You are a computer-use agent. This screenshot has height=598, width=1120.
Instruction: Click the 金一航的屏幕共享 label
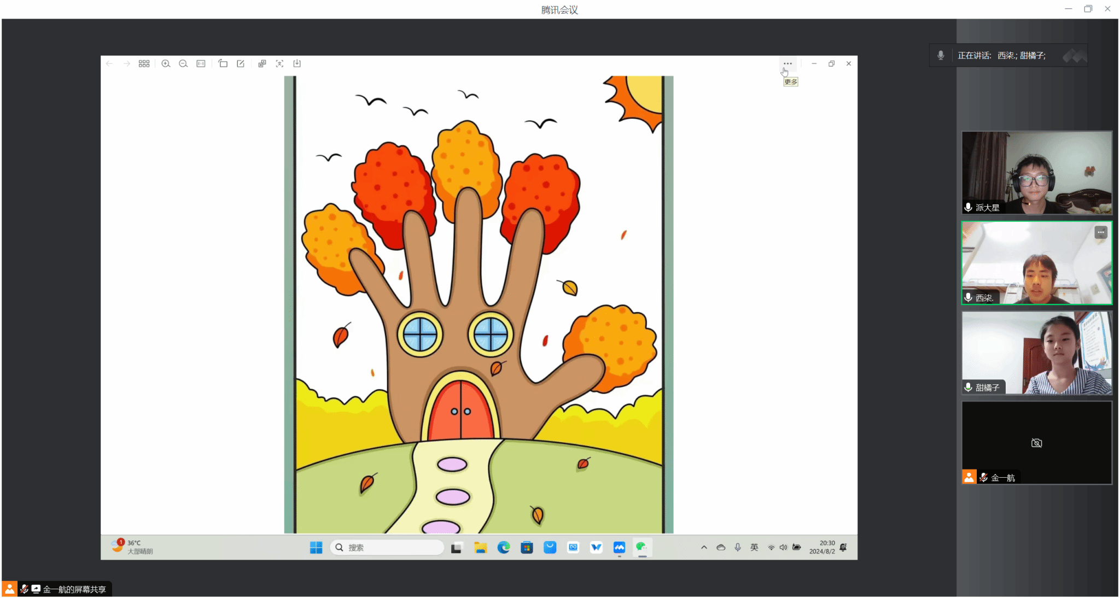74,589
